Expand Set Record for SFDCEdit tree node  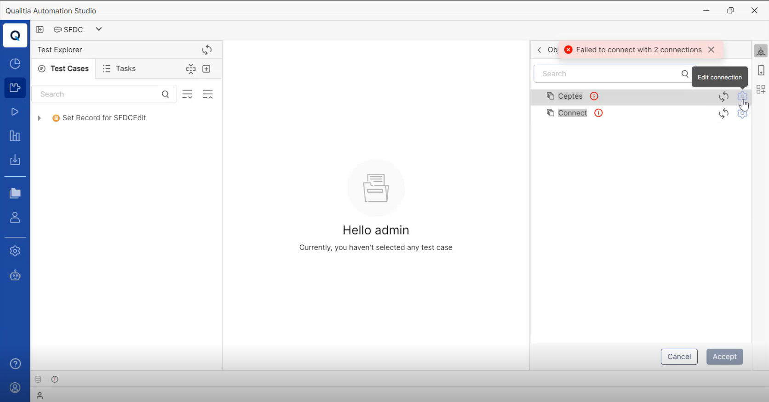(40, 118)
